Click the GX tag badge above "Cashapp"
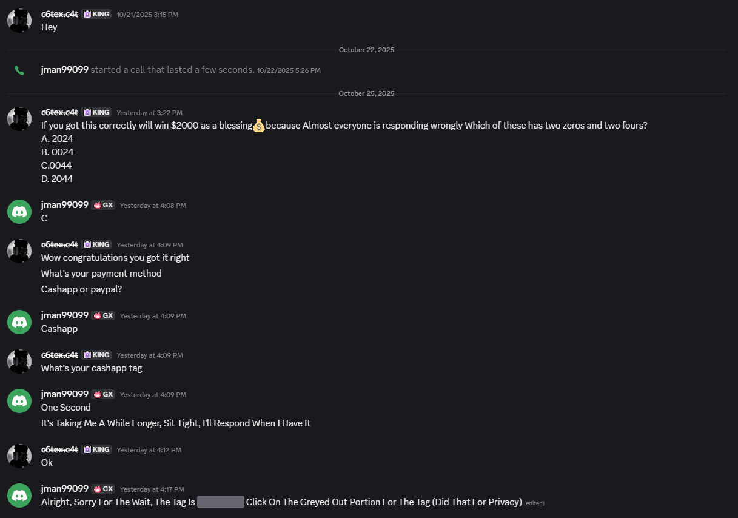 coord(103,315)
